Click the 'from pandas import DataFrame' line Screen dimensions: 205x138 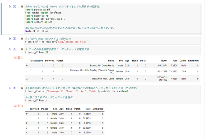[43, 13]
